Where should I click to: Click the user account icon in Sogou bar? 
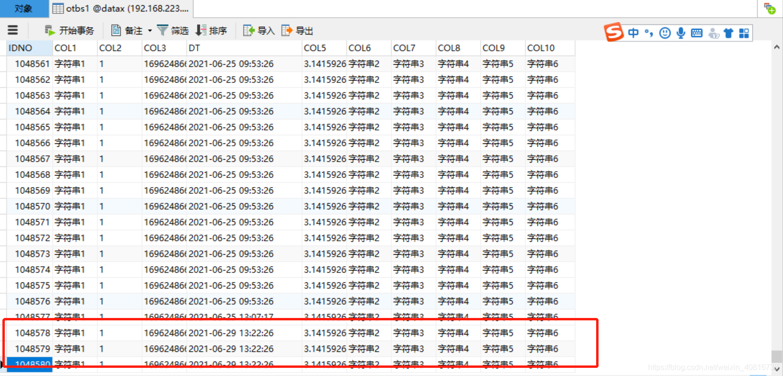714,33
